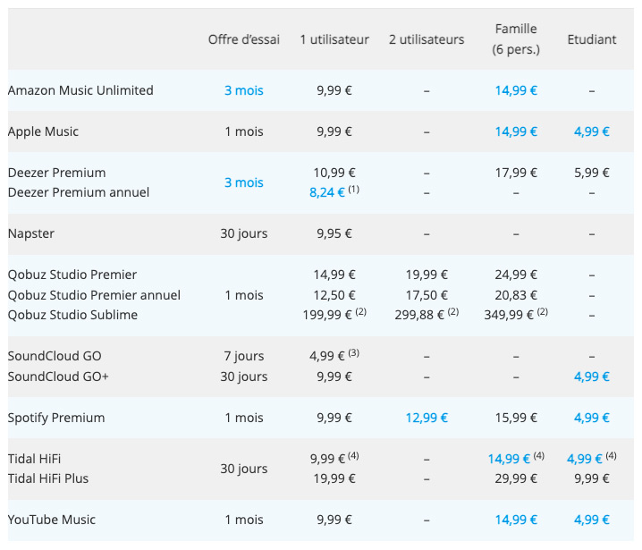Select Deezer student 5,99 € price

click(592, 173)
